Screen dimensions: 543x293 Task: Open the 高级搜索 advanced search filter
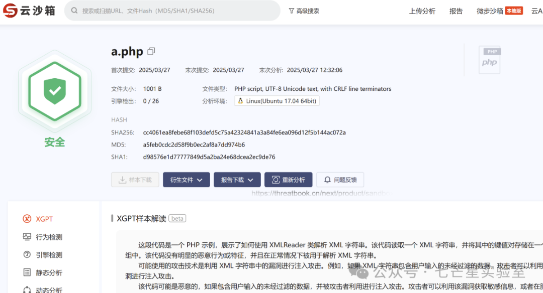304,11
